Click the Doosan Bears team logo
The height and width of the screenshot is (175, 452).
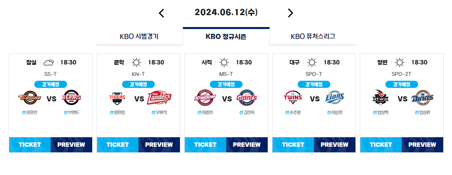coord(71,98)
